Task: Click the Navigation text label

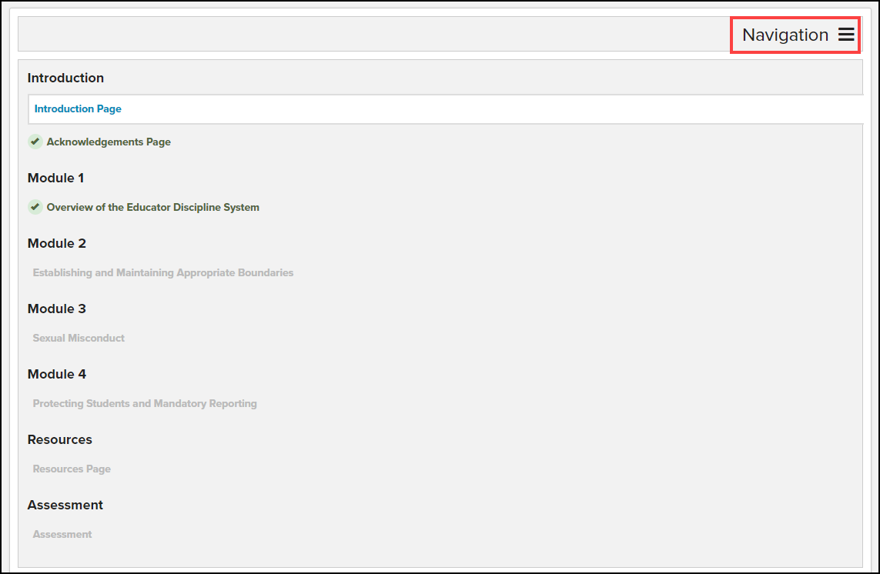Action: [x=785, y=35]
